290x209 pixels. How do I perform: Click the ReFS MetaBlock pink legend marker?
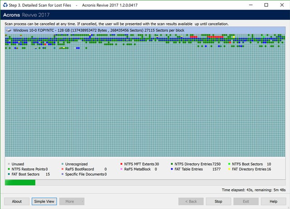(122, 169)
